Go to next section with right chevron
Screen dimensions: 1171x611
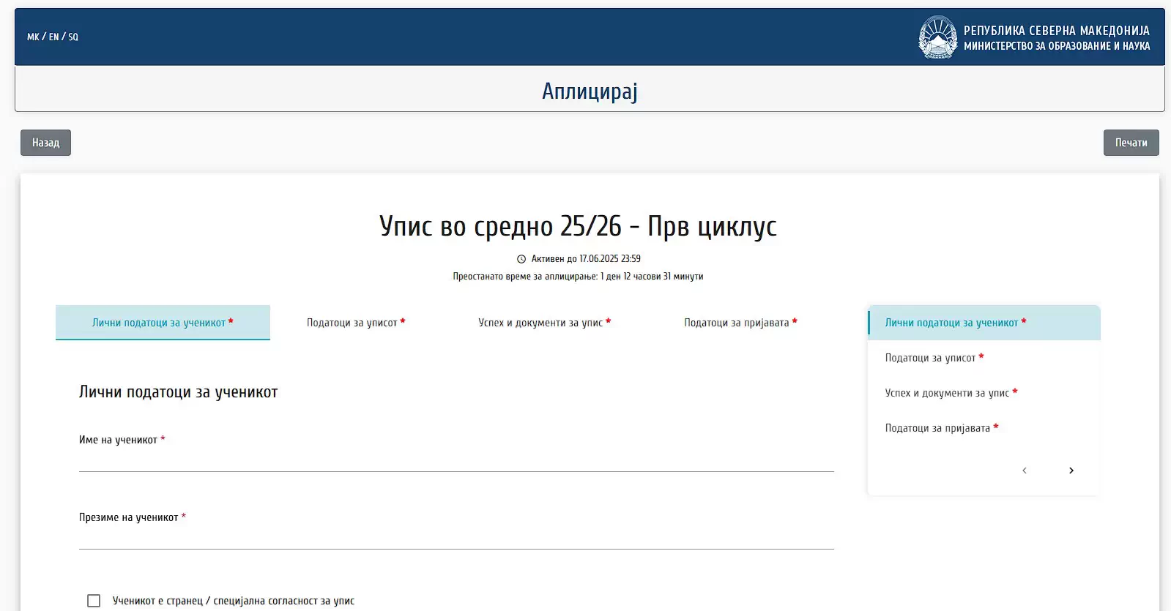pyautogui.click(x=1071, y=471)
